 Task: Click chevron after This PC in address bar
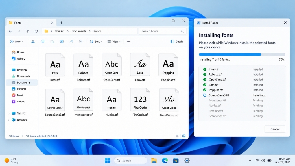(68, 31)
